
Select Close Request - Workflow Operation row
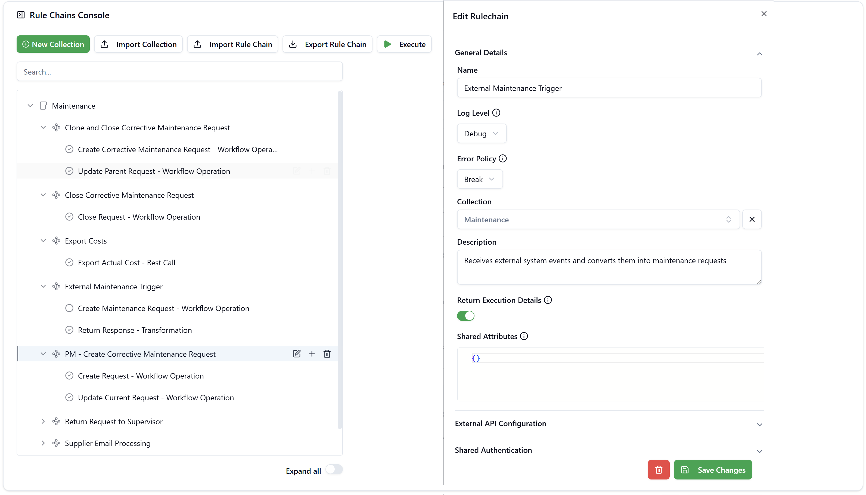click(178, 217)
